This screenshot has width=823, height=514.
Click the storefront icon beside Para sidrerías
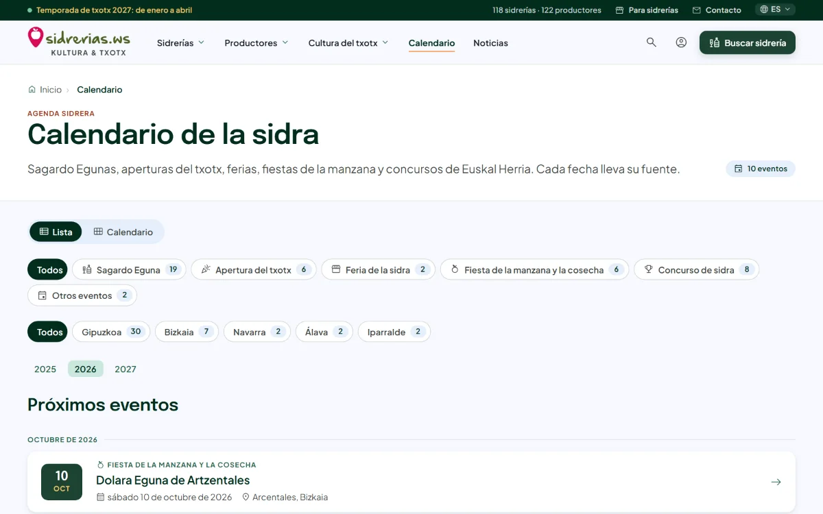620,10
